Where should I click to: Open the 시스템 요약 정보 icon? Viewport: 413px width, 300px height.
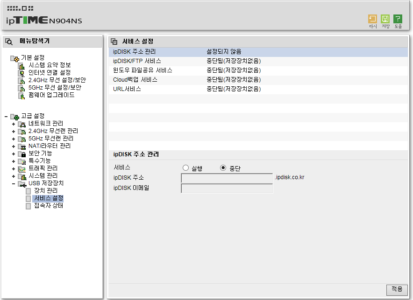pos(21,66)
